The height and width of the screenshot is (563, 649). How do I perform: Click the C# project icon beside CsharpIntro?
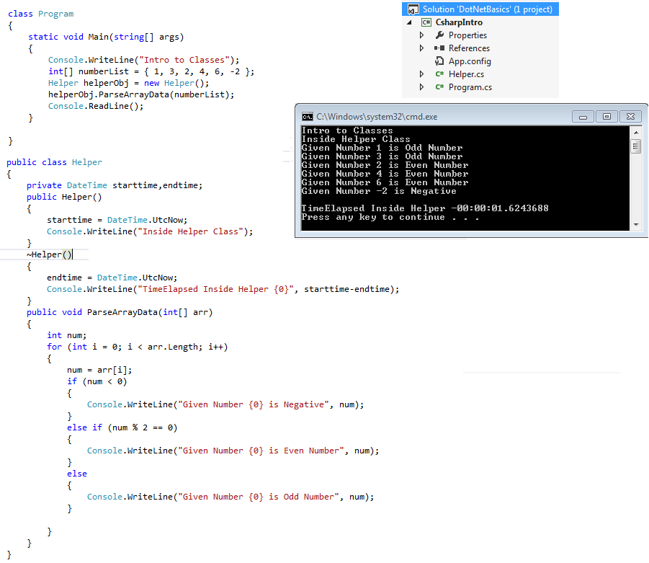point(426,22)
